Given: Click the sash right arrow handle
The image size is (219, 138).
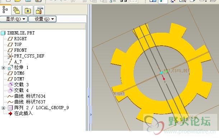Looking at the screenshot, I should pyautogui.click(x=91, y=115).
